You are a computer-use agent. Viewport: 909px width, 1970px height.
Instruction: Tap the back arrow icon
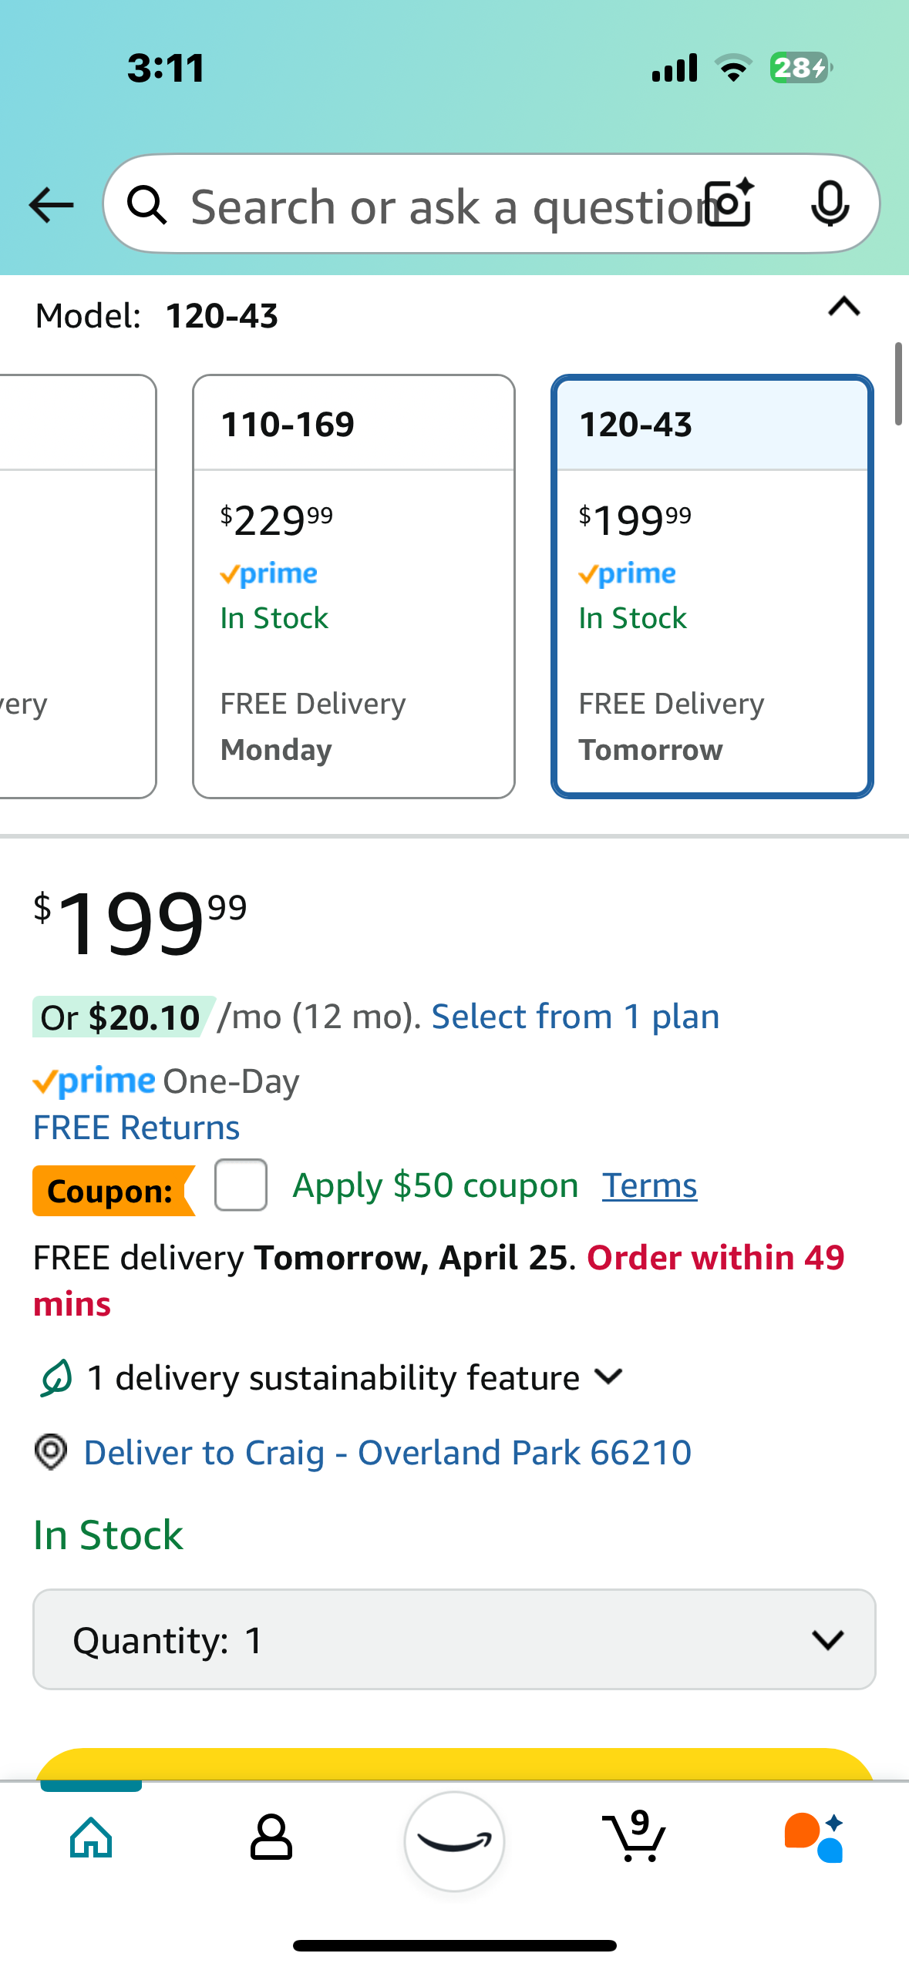[51, 205]
